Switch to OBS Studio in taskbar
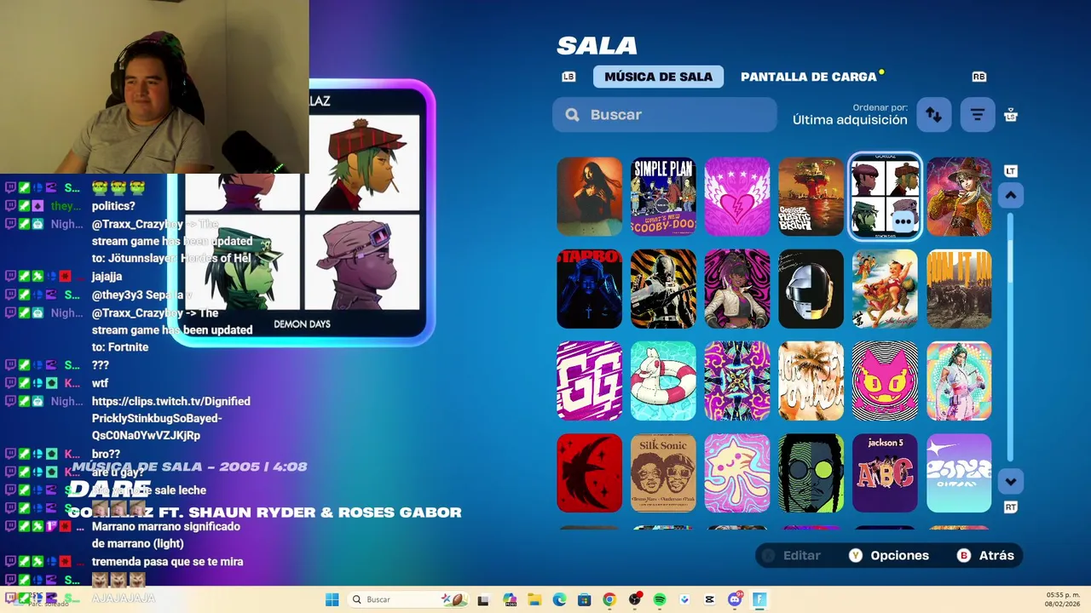Screen dimensions: 1091x613 (x=634, y=599)
